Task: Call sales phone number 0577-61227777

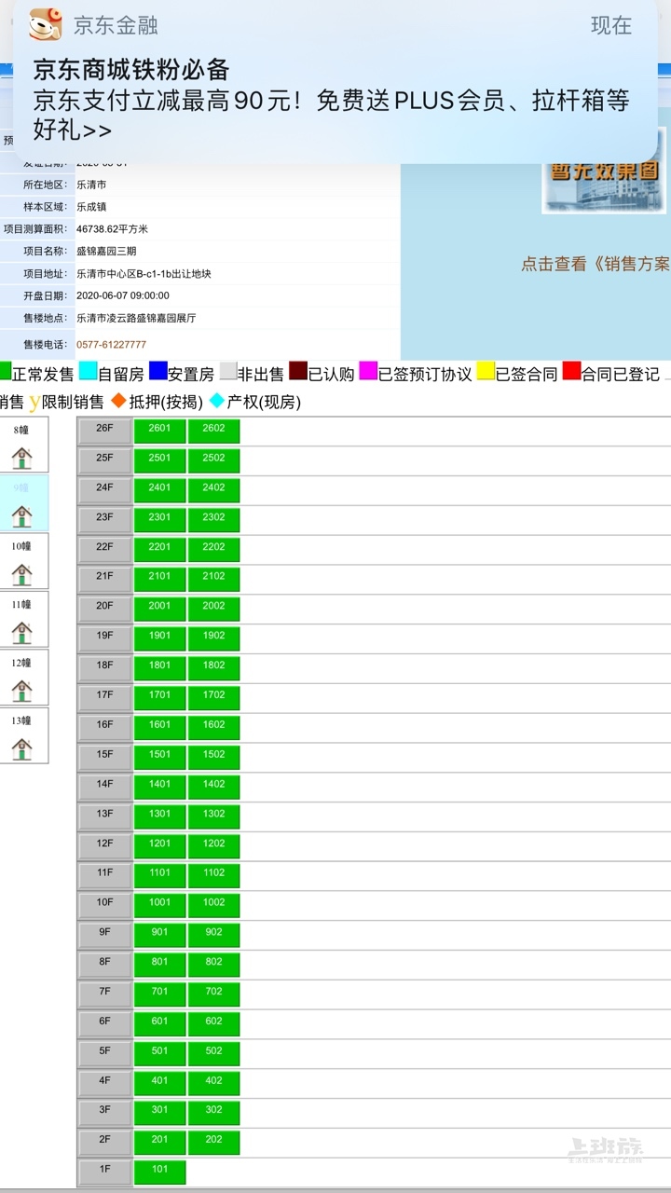Action: pos(111,345)
